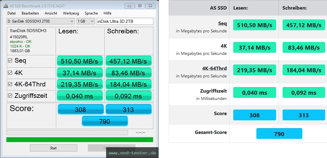Image resolution: width=327 pixels, height=158 pixels.
Task: Open the Hilfe menu
Action: tap(108, 13)
